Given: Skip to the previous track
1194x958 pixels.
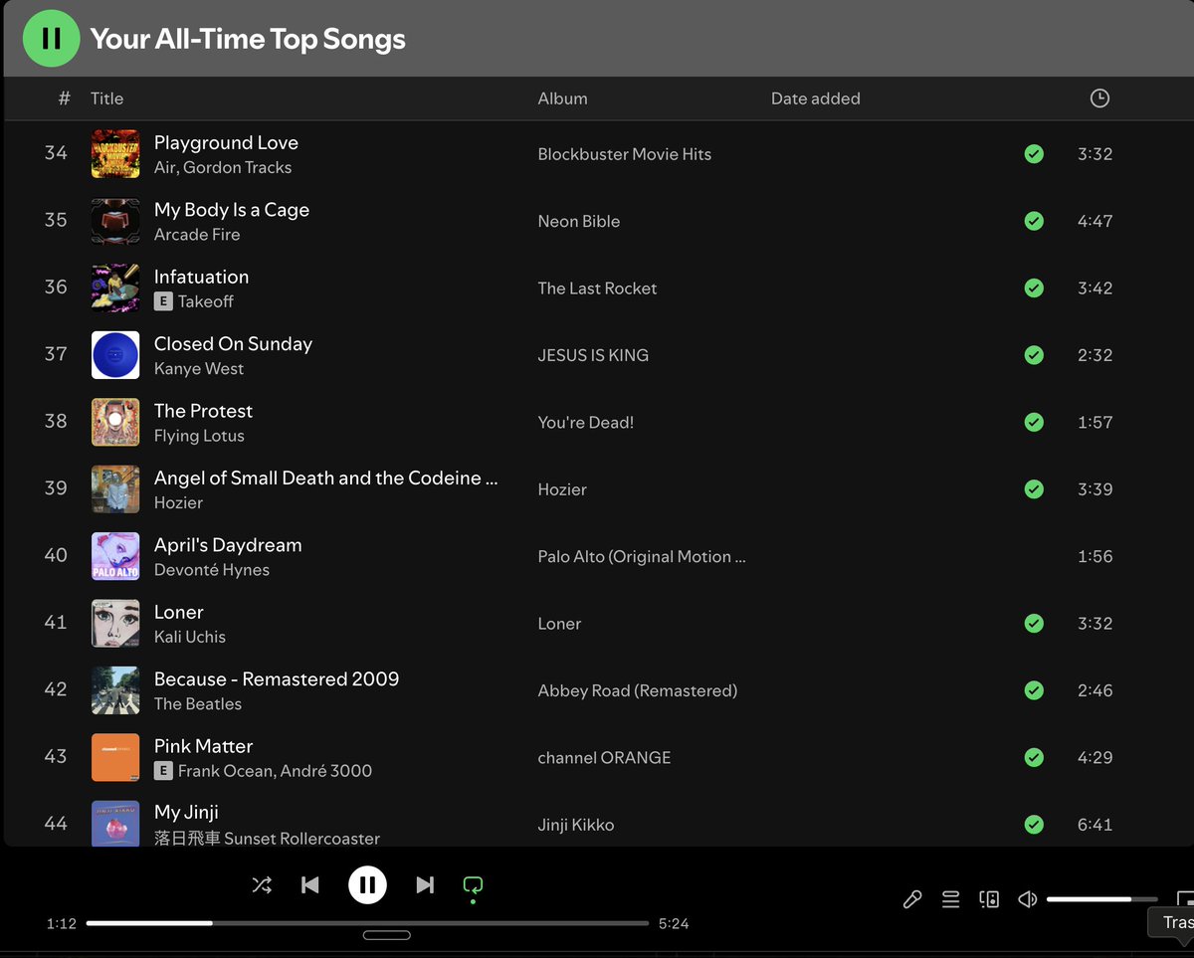Looking at the screenshot, I should [x=310, y=884].
